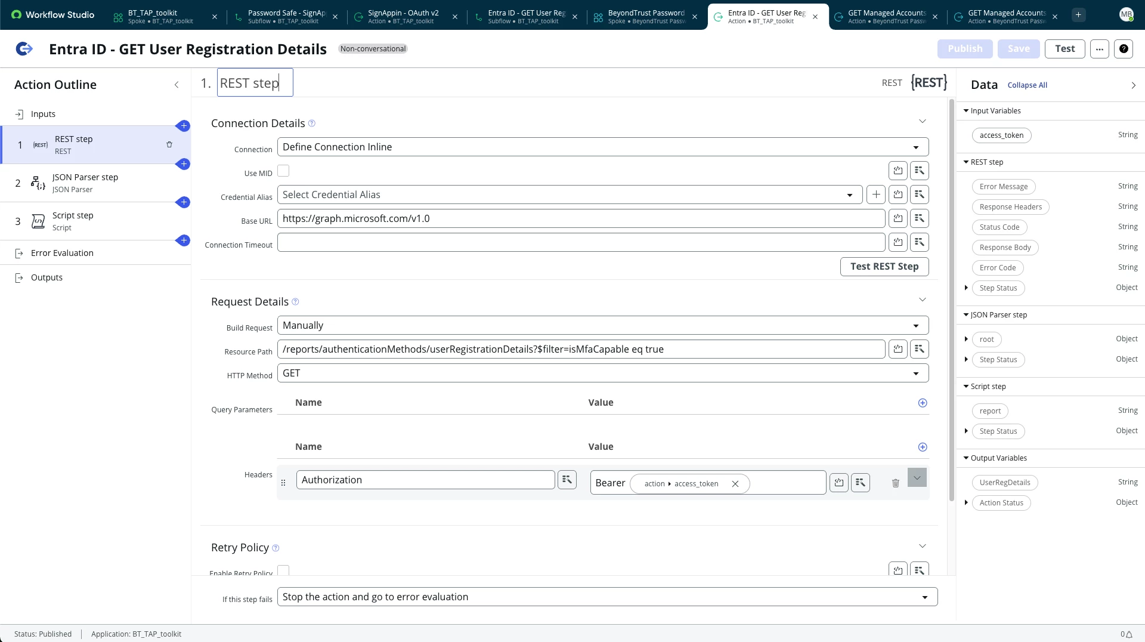
Task: Collapse the Action Outline panel
Action: pyautogui.click(x=177, y=85)
